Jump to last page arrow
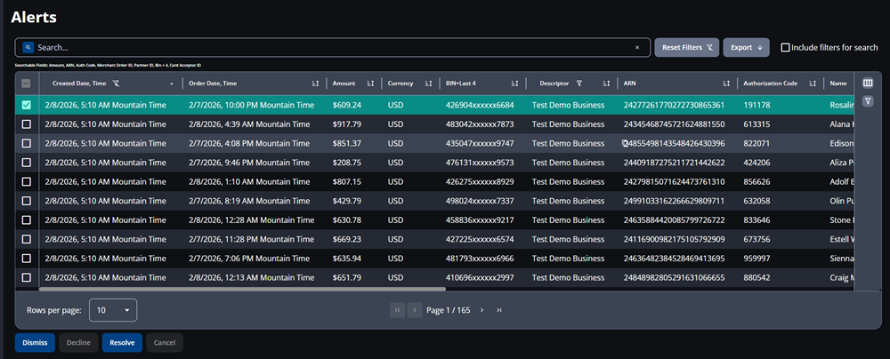This screenshot has height=359, width=890. pyautogui.click(x=499, y=310)
